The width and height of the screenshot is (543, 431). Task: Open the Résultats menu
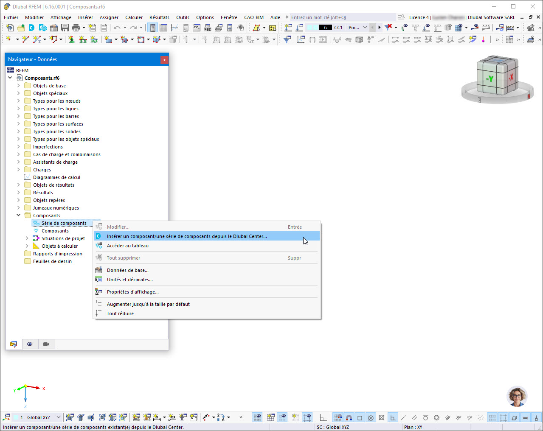pos(159,17)
